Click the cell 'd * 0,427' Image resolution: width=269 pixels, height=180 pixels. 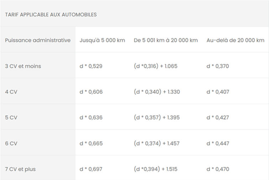pyautogui.click(x=218, y=118)
